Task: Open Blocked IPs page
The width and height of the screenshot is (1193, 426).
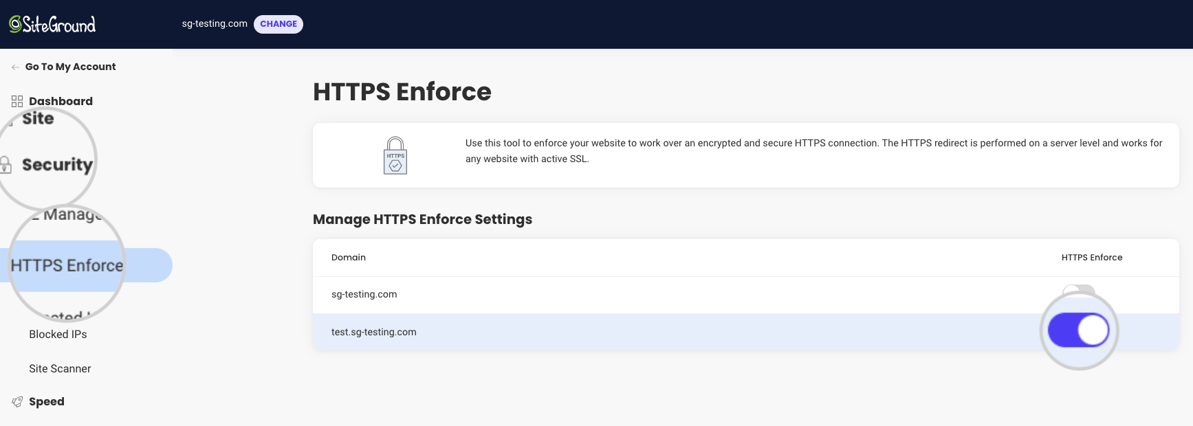Action: click(58, 335)
